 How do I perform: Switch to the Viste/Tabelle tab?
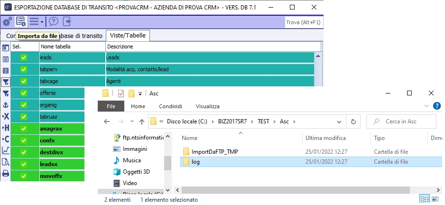[x=129, y=36]
